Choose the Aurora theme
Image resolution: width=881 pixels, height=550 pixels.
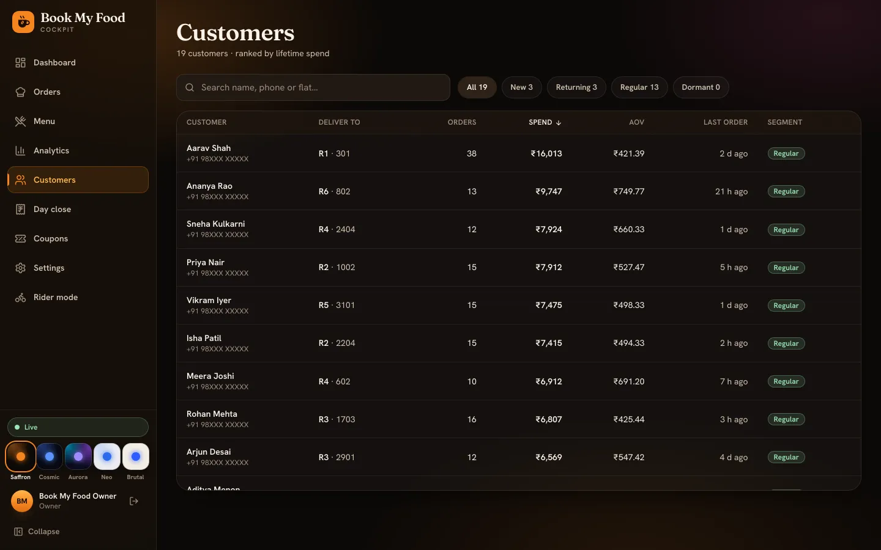(78, 457)
